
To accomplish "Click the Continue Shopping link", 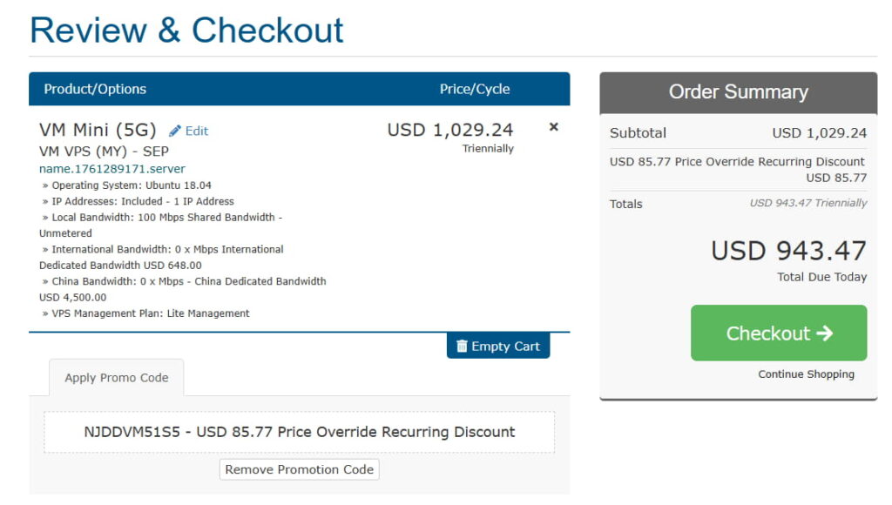I will (x=806, y=374).
